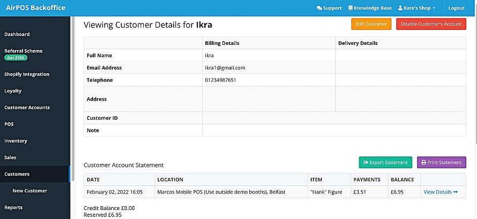This screenshot has height=219, width=477.
Task: Click Disable Customer's Account button
Action: [431, 24]
